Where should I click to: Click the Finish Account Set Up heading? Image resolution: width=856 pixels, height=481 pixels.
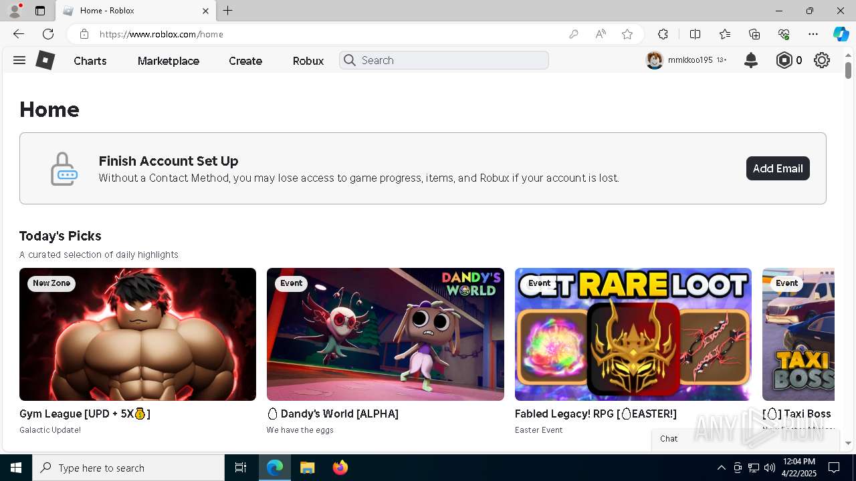(169, 161)
